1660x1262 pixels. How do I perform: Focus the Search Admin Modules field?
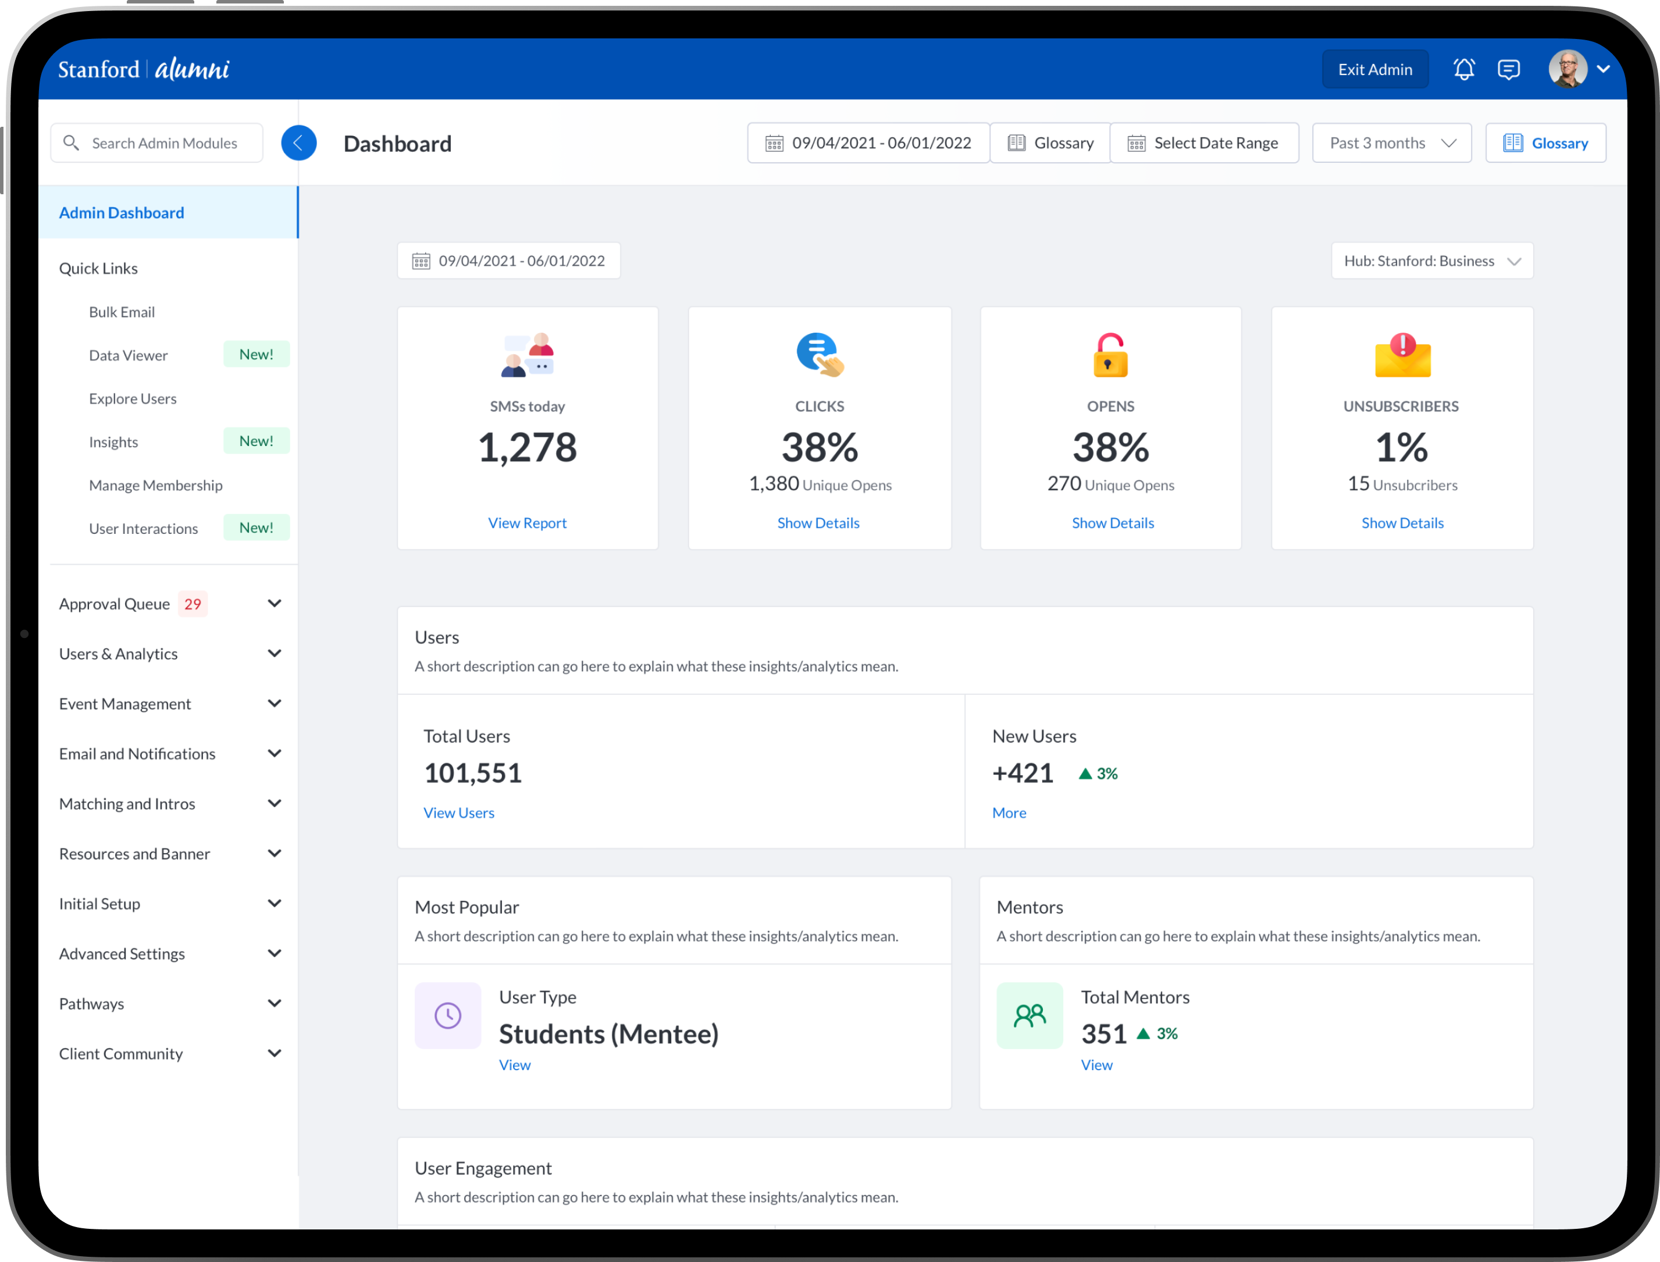[x=165, y=142]
